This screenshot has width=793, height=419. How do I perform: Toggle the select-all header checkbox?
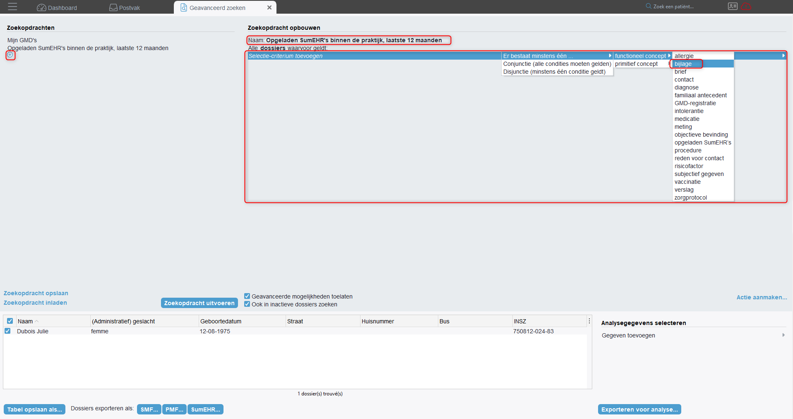[x=10, y=321]
